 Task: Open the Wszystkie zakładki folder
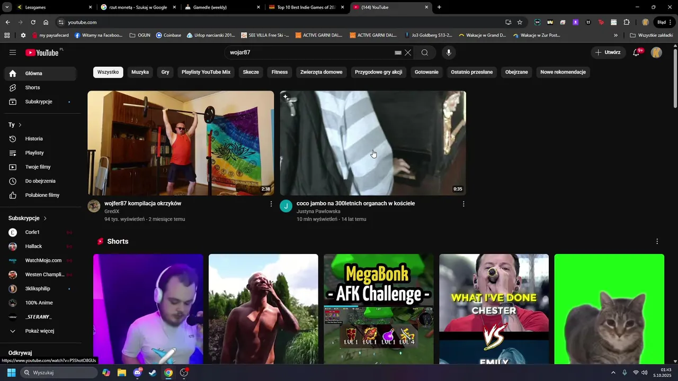[651, 35]
